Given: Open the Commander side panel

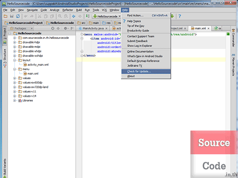Looking at the screenshot, I should click(x=233, y=37).
